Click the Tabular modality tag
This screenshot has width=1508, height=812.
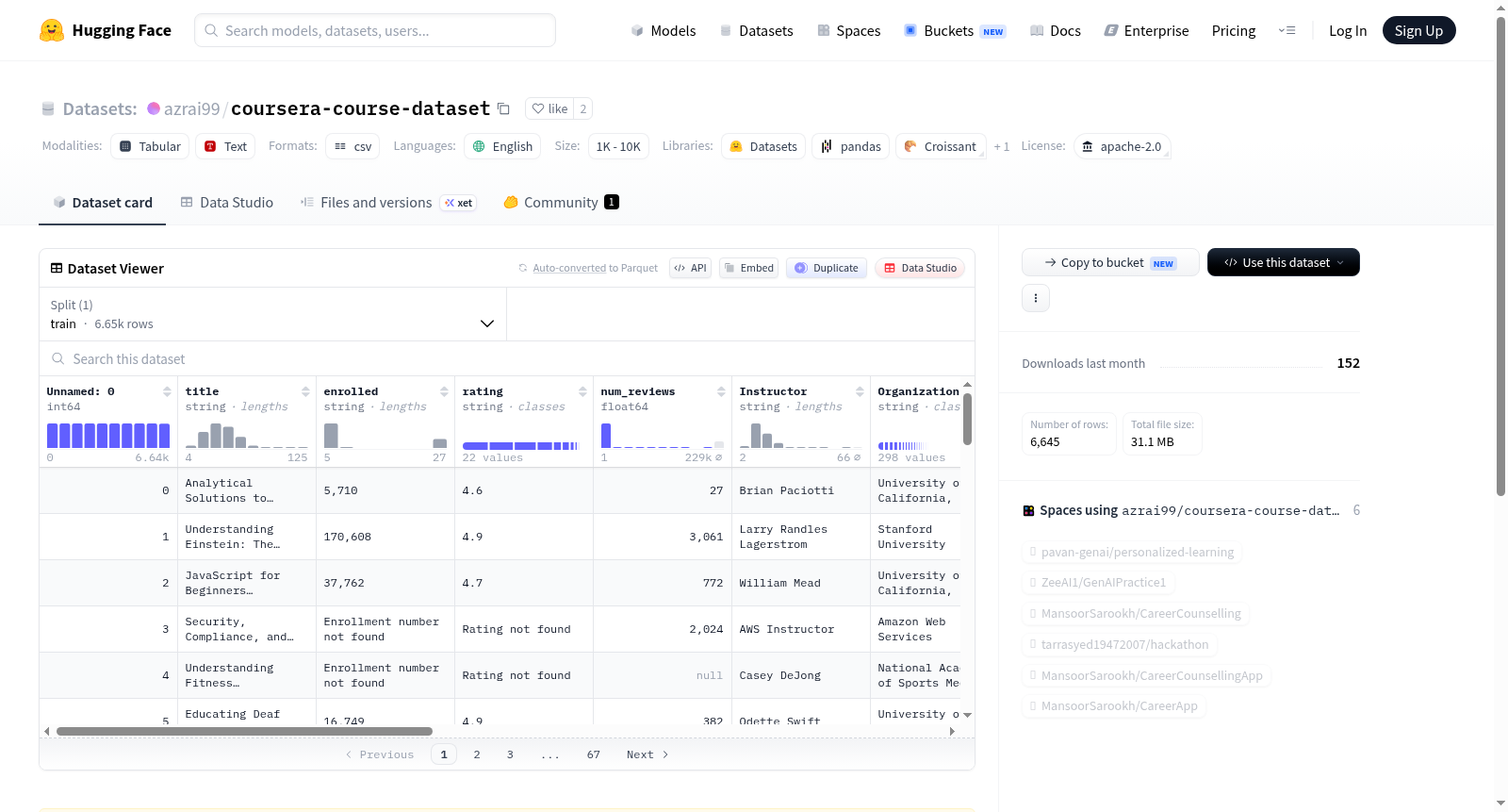point(150,146)
